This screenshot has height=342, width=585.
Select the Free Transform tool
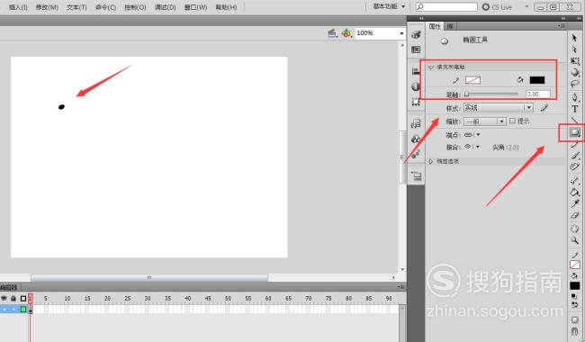tap(575, 61)
